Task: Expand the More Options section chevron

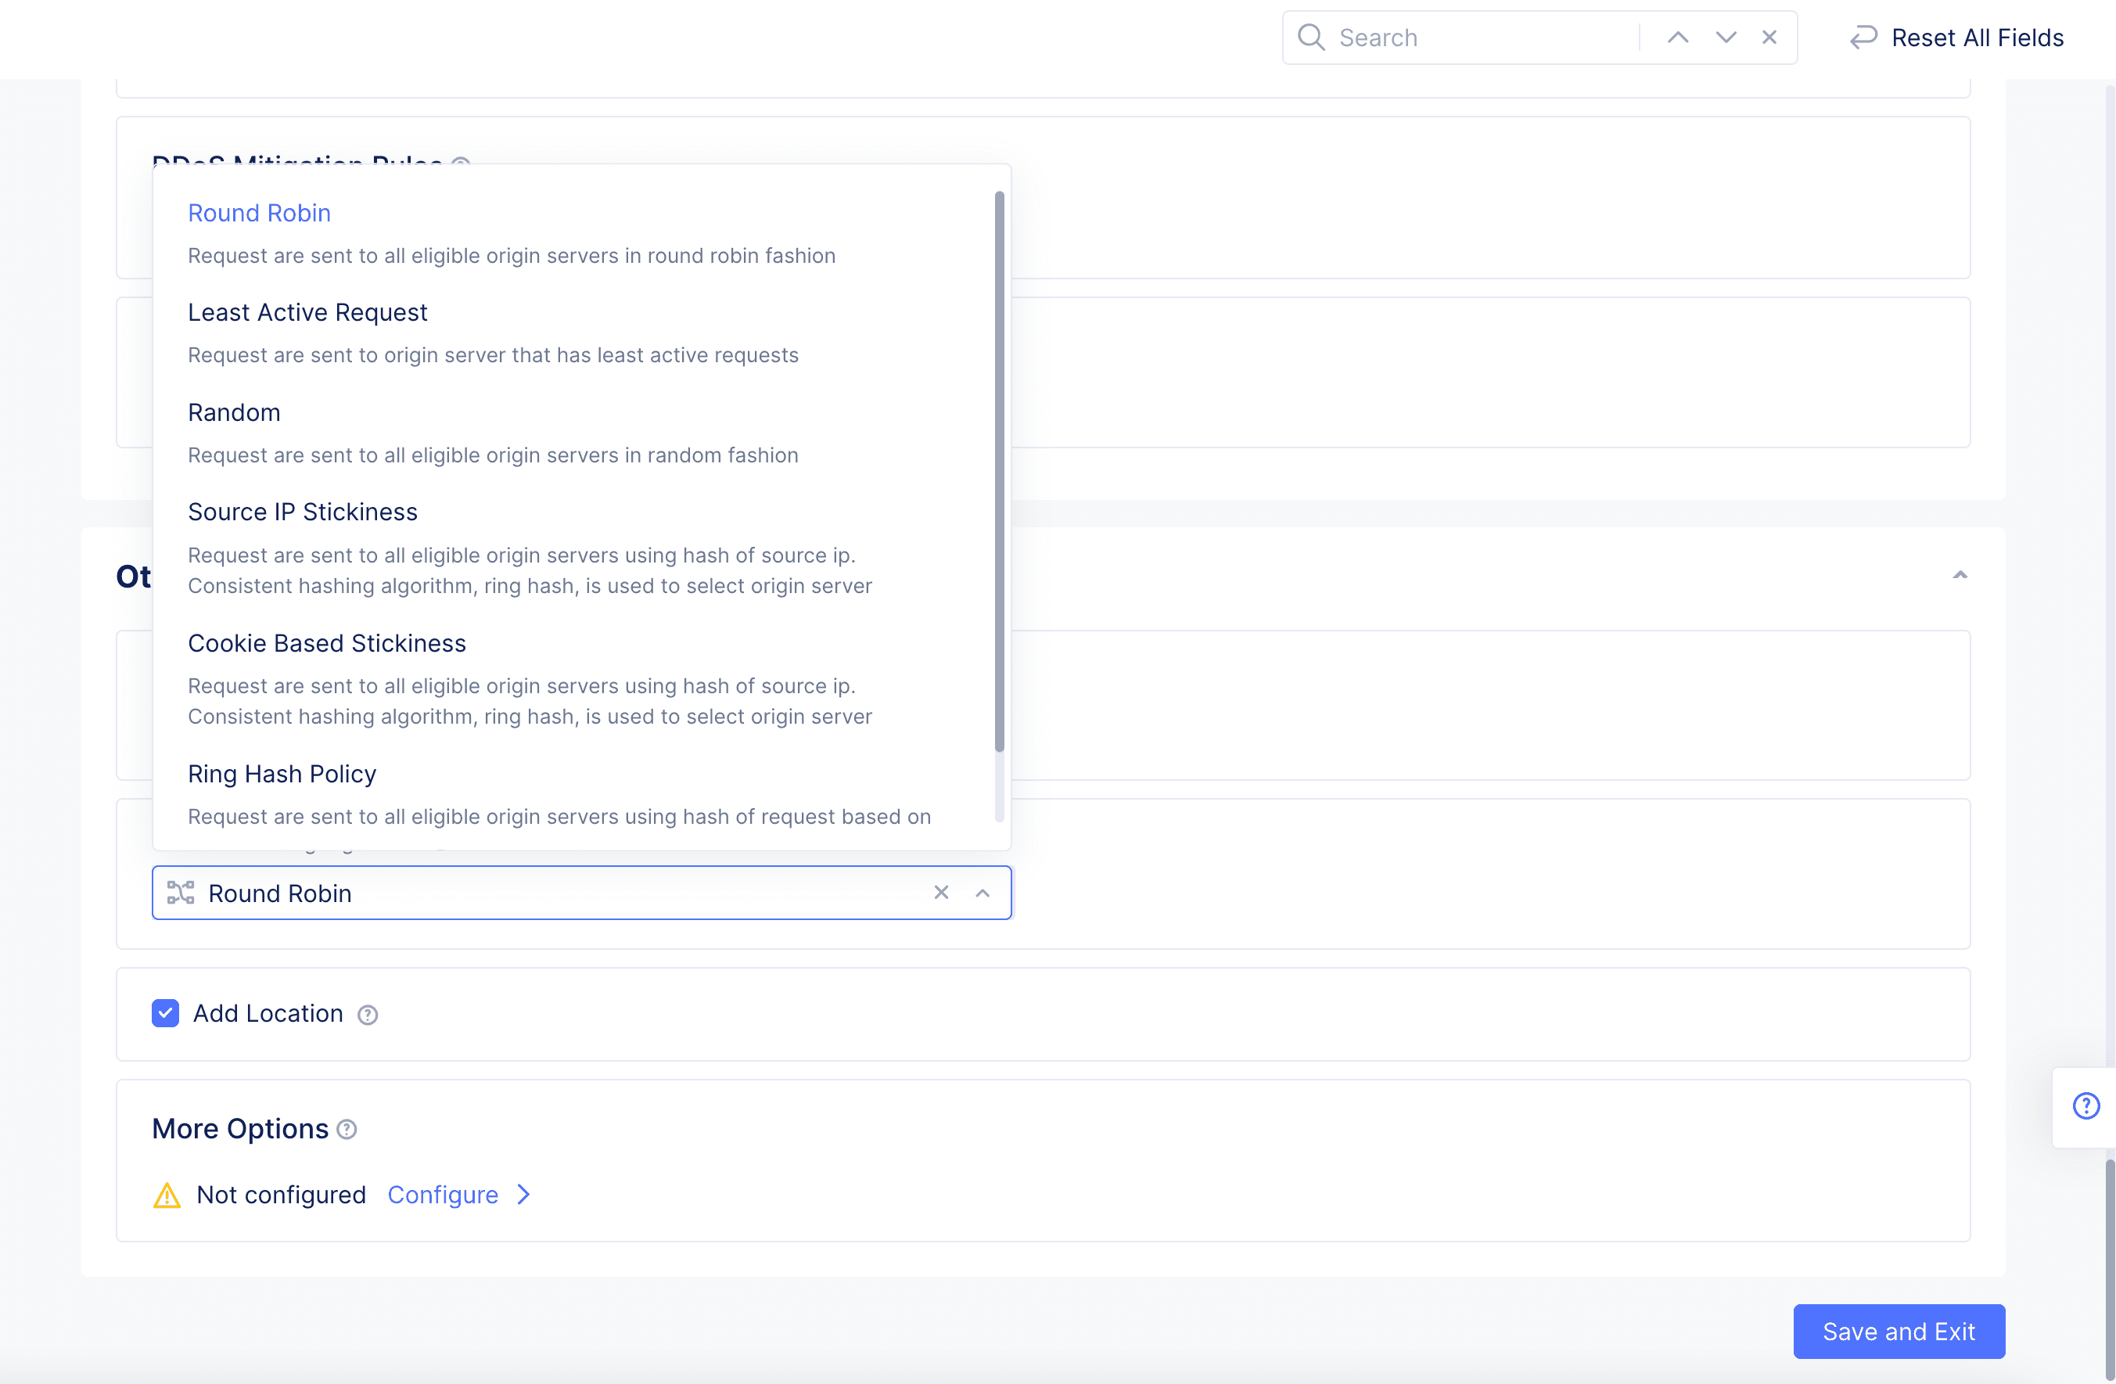Action: pyautogui.click(x=525, y=1194)
